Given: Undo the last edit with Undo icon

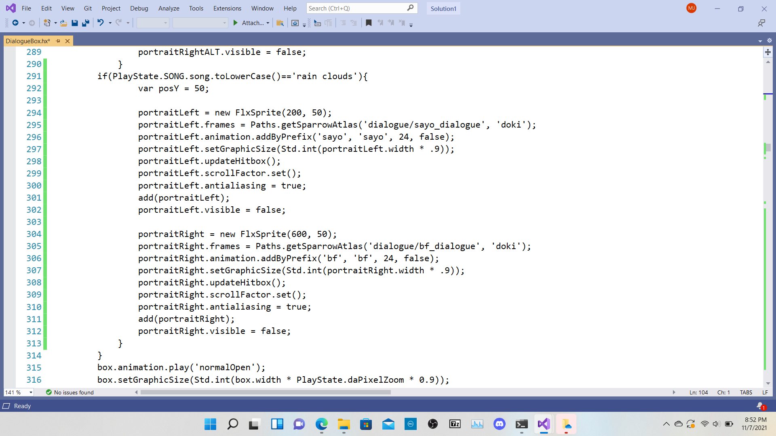Looking at the screenshot, I should point(101,23).
